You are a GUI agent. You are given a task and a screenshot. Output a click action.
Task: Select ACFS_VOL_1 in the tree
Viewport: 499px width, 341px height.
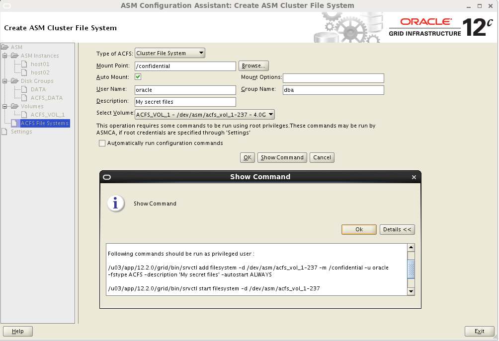pos(48,115)
